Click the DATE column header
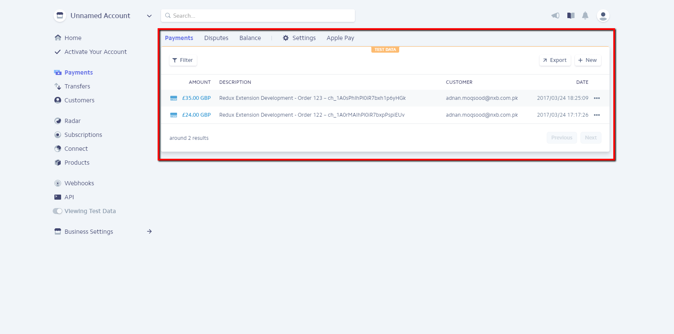This screenshot has height=334, width=674. (x=582, y=82)
